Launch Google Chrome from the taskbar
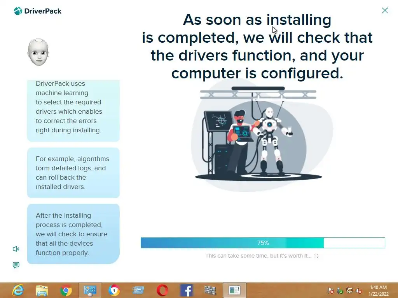This screenshot has width=398, height=298. (66, 290)
